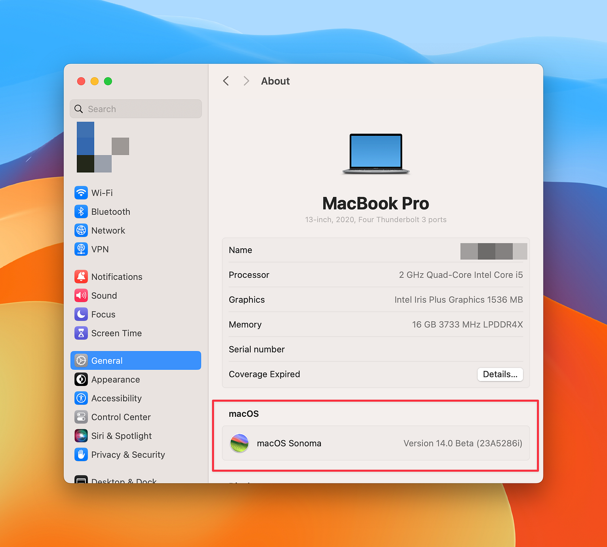Image resolution: width=607 pixels, height=547 pixels.
Task: Click the Screen Time hourglass icon
Action: [x=81, y=333]
